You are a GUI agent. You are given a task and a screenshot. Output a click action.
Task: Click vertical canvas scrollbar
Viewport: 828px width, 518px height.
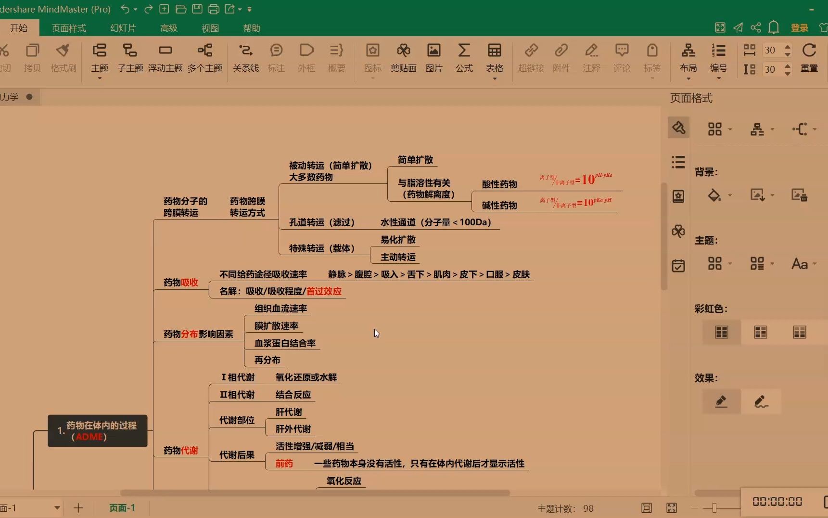pyautogui.click(x=664, y=236)
